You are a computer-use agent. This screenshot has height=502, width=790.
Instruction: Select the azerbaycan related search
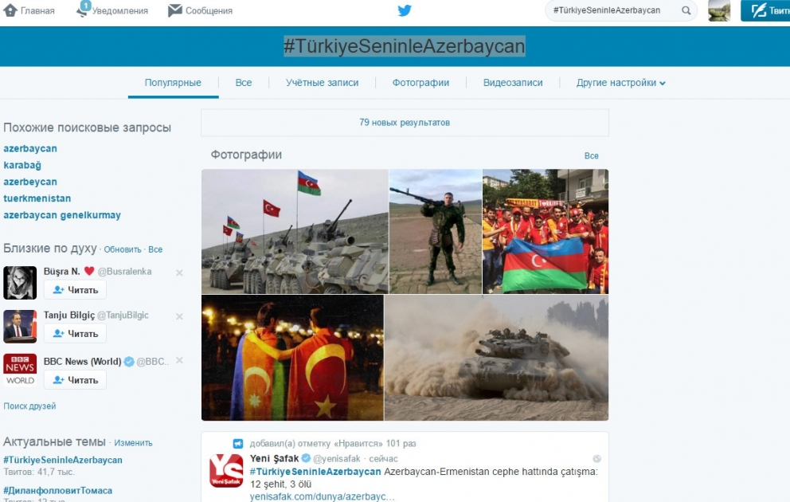[x=30, y=149]
